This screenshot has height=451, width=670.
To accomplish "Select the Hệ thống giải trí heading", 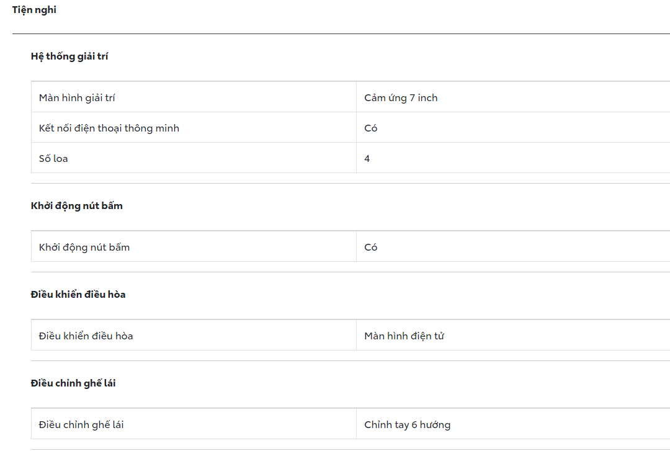I will pyautogui.click(x=69, y=56).
